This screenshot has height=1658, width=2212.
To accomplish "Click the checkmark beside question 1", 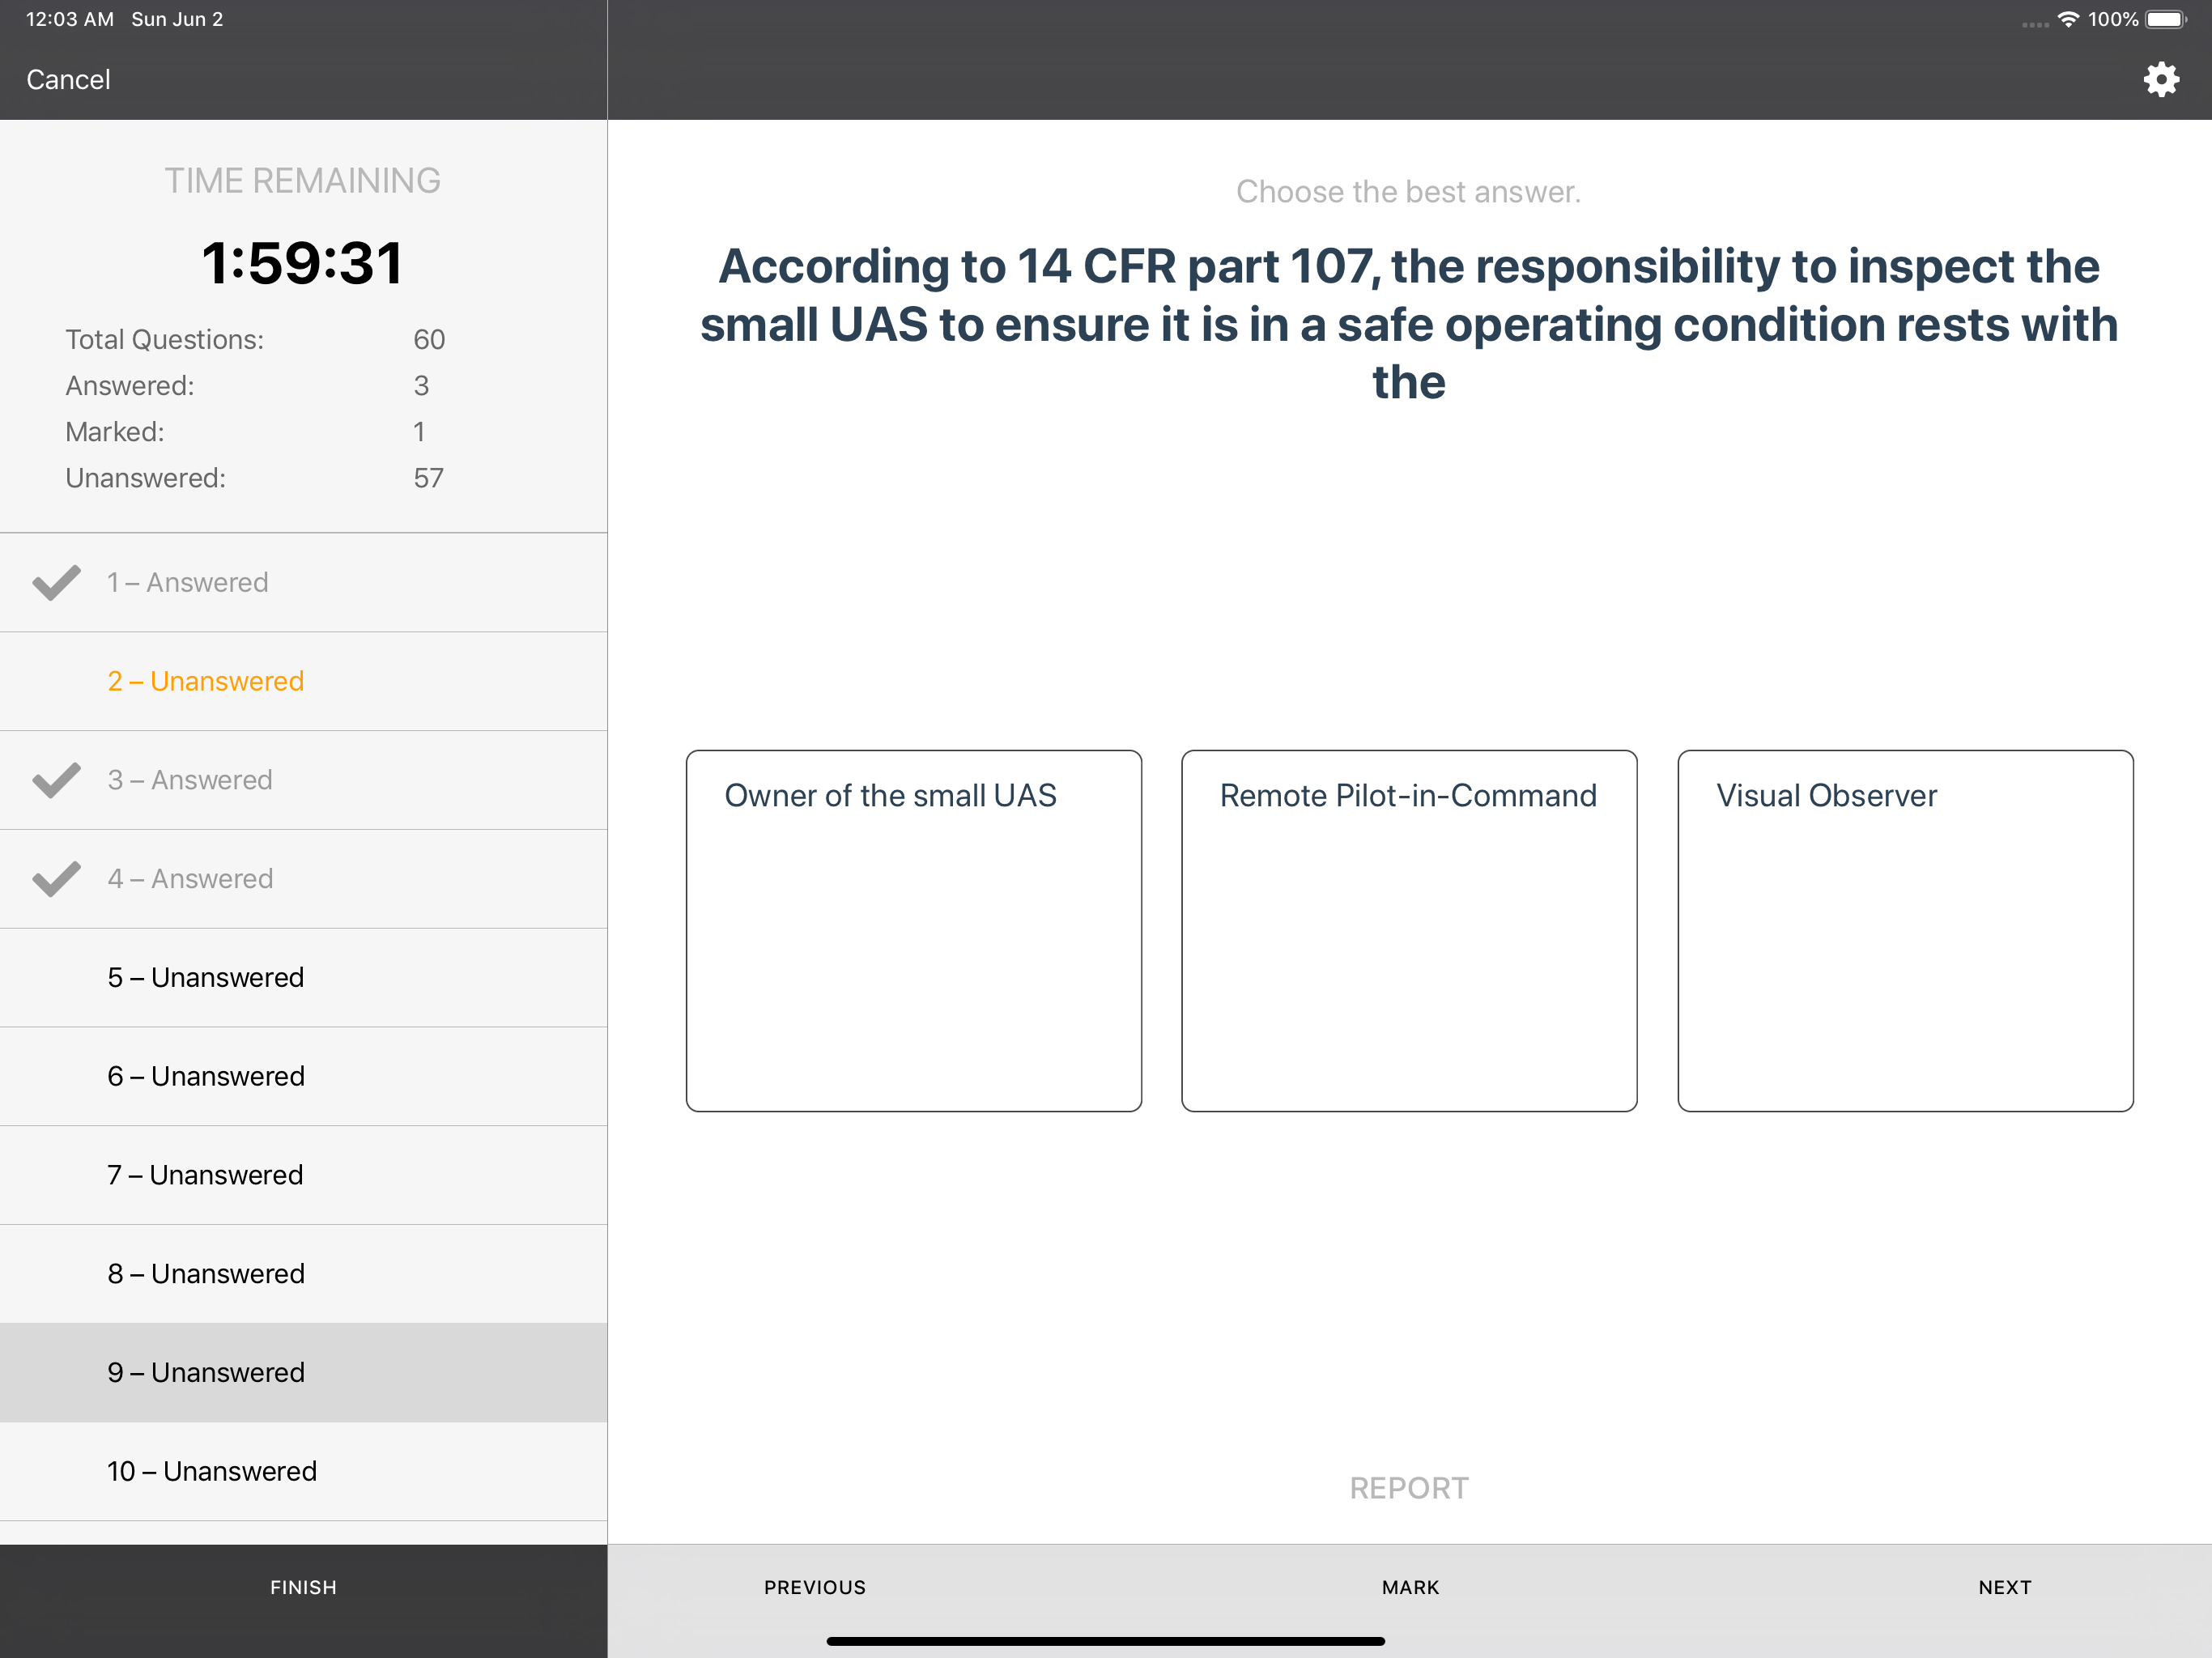I will [x=57, y=583].
